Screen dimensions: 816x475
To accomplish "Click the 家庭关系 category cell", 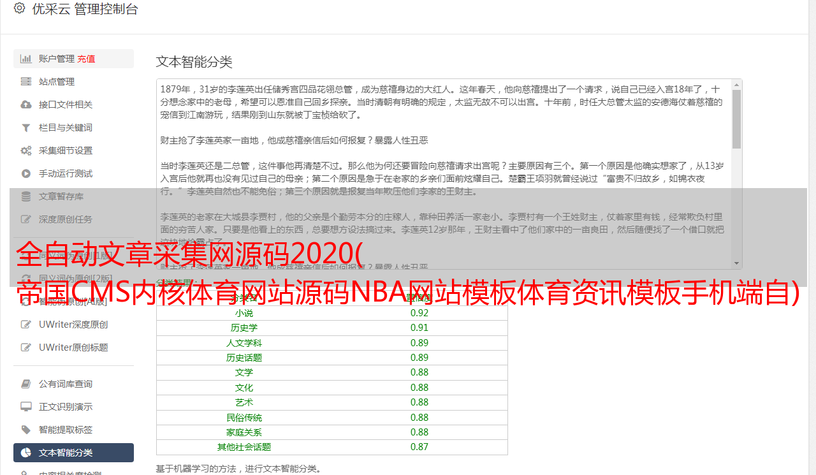I will pyautogui.click(x=244, y=432).
